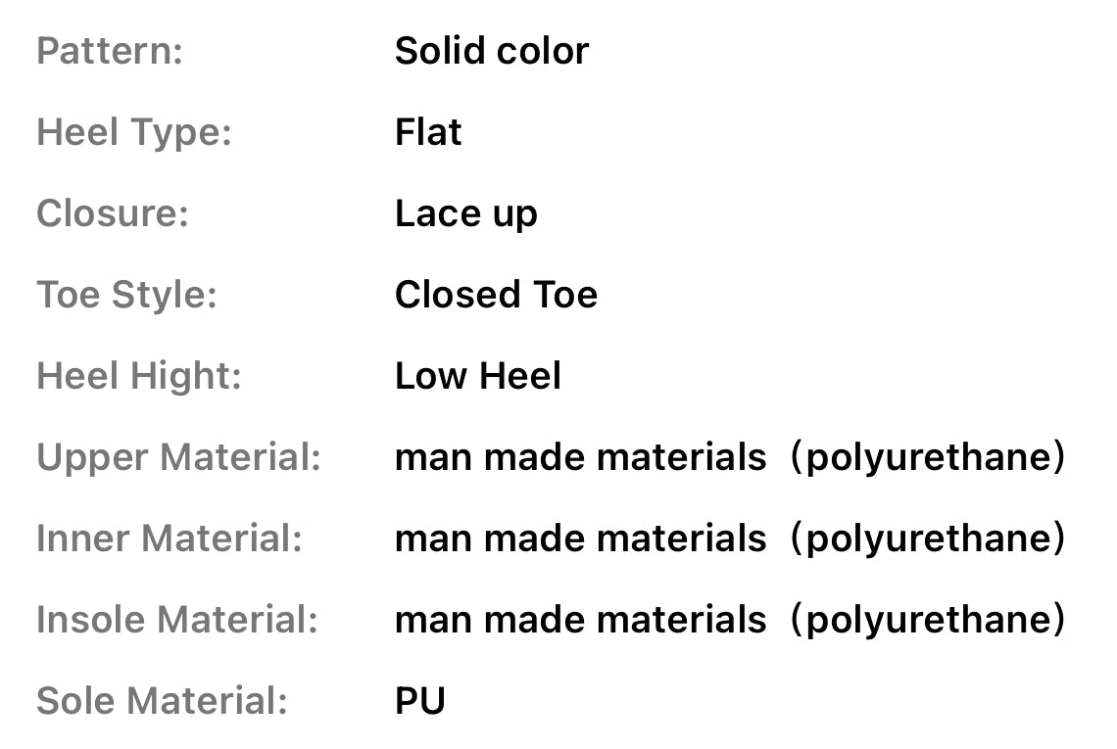Tap the "Closed Toe" value
Screen dimensions: 1117x749
click(x=496, y=295)
